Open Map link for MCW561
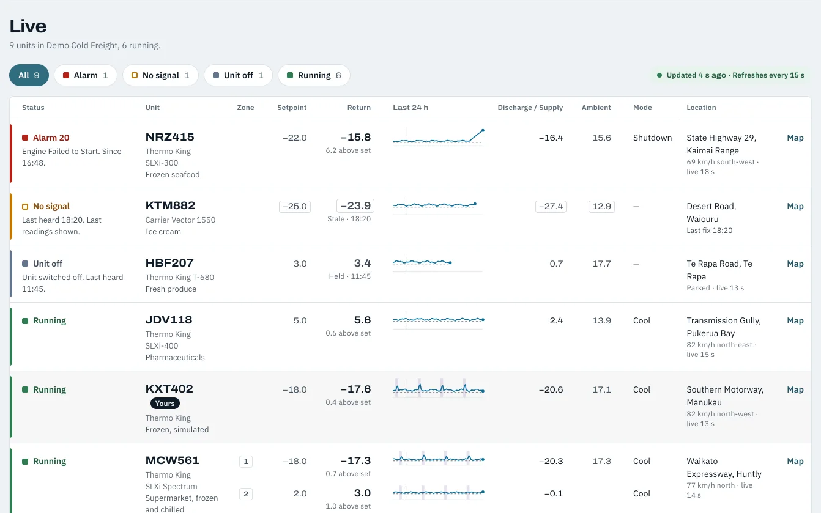 click(x=795, y=461)
